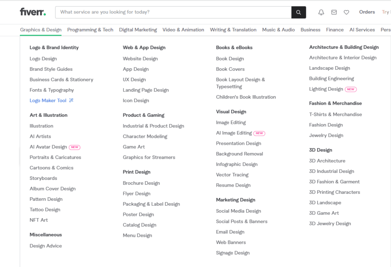Open the Book Covers service page
This screenshot has height=267, width=391.
pyautogui.click(x=230, y=69)
